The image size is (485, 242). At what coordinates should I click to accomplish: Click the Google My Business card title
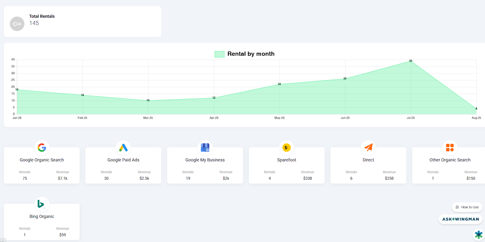point(205,160)
